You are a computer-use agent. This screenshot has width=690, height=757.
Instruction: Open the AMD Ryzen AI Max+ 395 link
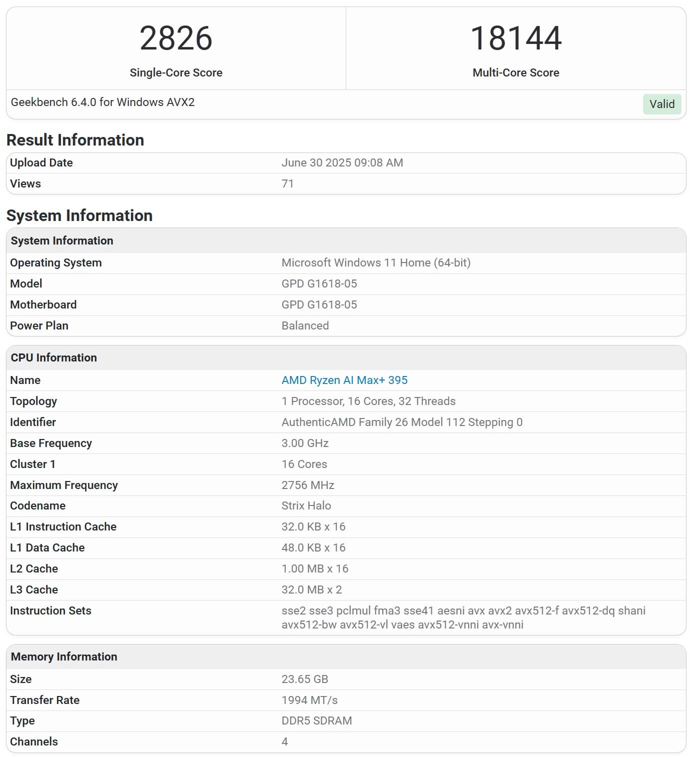[344, 380]
